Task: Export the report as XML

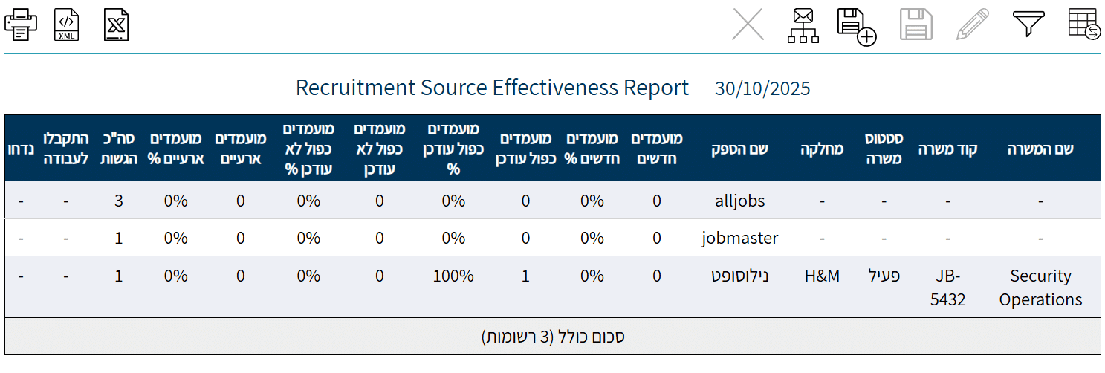Action: pos(66,25)
